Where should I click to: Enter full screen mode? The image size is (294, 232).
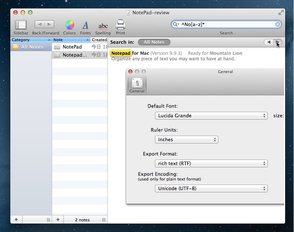pos(281,13)
